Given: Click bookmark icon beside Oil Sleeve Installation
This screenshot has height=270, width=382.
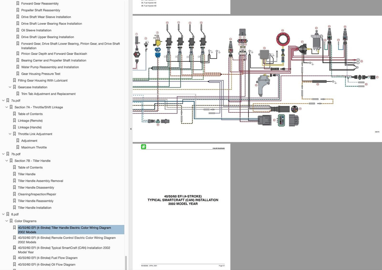Looking at the screenshot, I should tap(18, 30).
